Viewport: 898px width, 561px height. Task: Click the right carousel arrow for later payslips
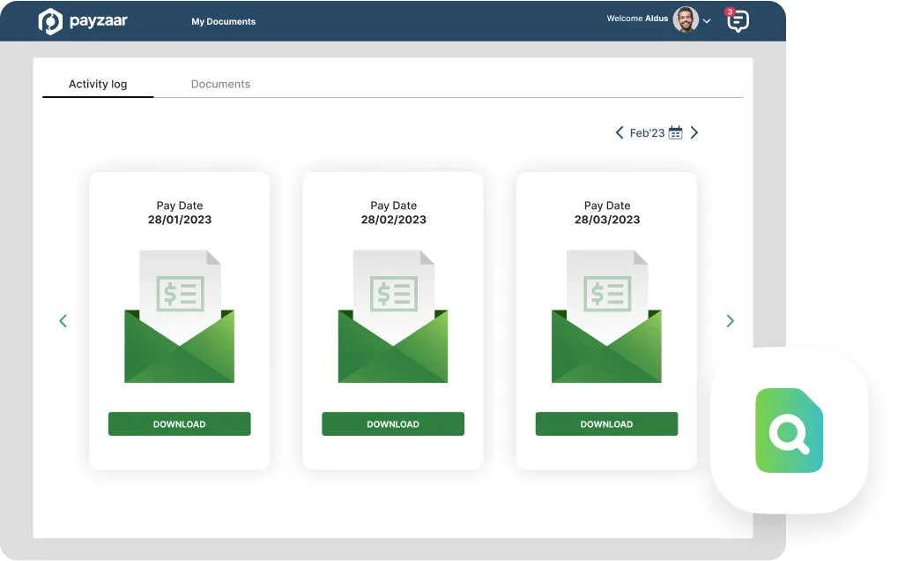click(x=730, y=320)
